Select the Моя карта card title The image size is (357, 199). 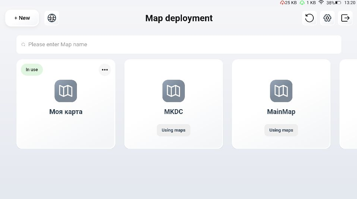click(x=66, y=112)
